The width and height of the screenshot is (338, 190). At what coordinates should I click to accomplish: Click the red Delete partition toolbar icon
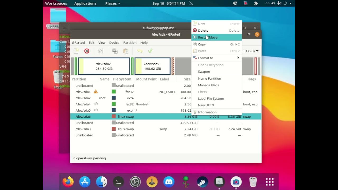[x=87, y=51]
